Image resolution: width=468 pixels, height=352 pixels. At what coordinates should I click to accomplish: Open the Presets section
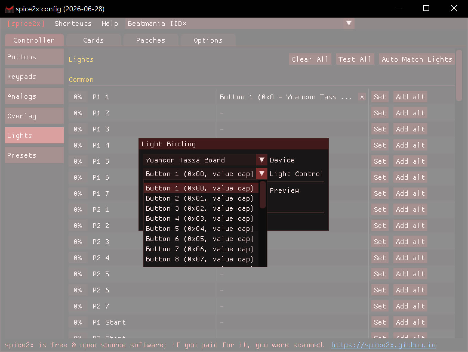(34, 155)
